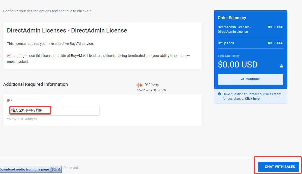
Task: Click 'Additional Required Information' heading
Action: (36, 84)
